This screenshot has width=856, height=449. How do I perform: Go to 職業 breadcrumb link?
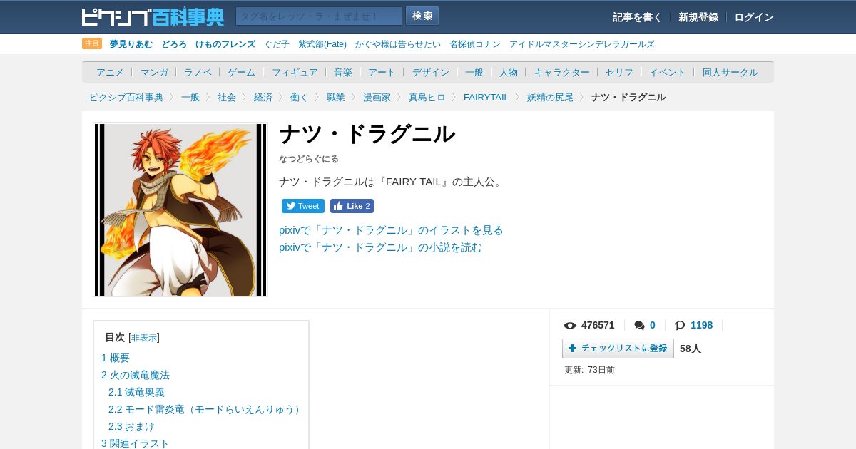[x=336, y=97]
